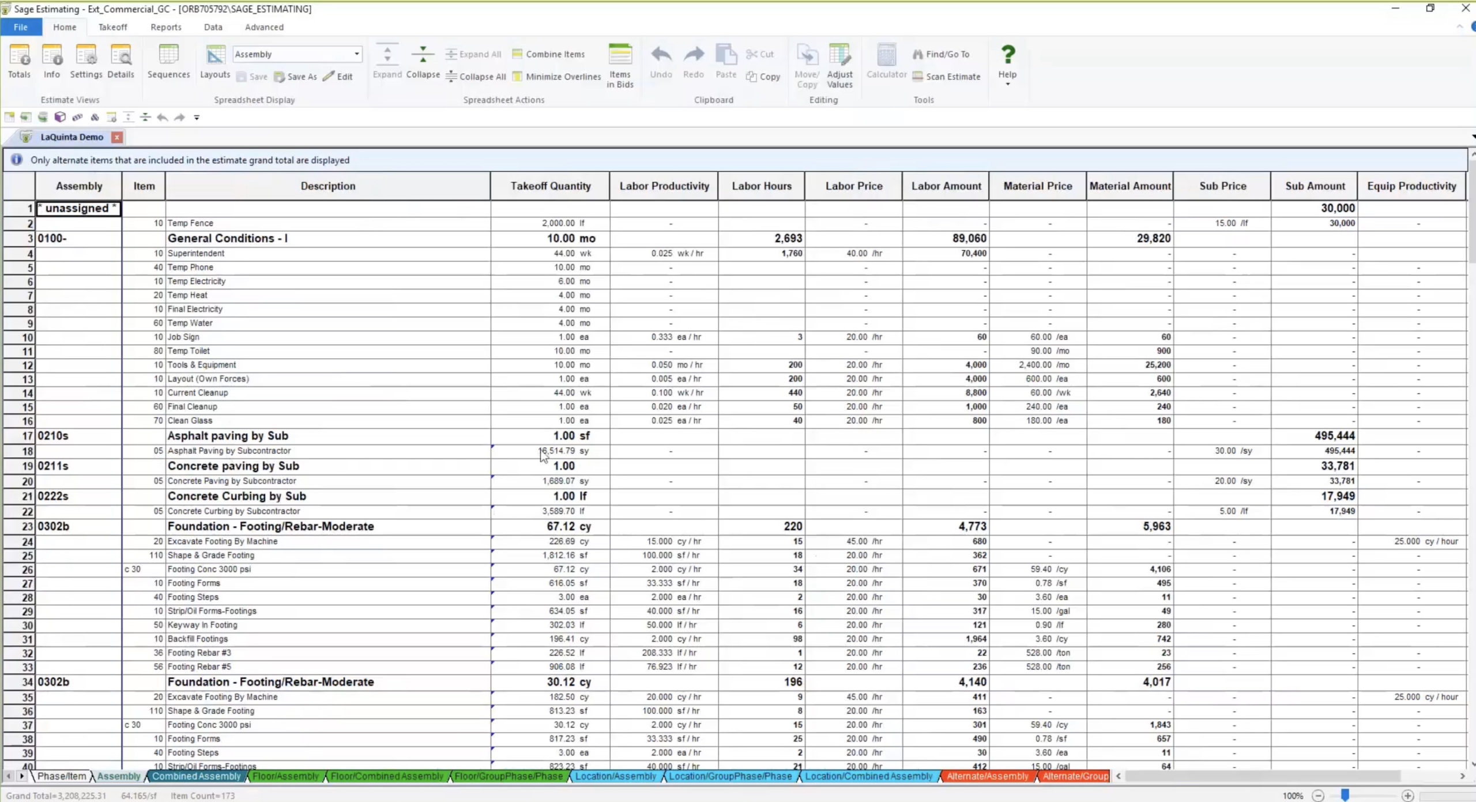Open the Assembly layout dropdown
This screenshot has height=802, width=1476.
tap(355, 54)
